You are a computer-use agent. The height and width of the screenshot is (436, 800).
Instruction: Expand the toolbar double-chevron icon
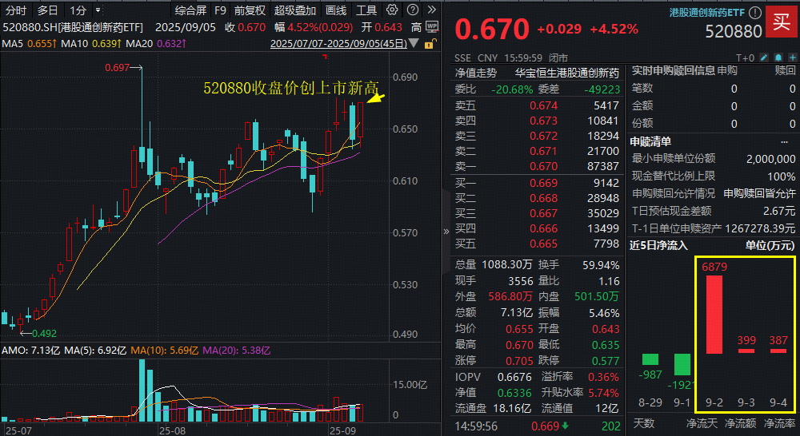pos(433,10)
